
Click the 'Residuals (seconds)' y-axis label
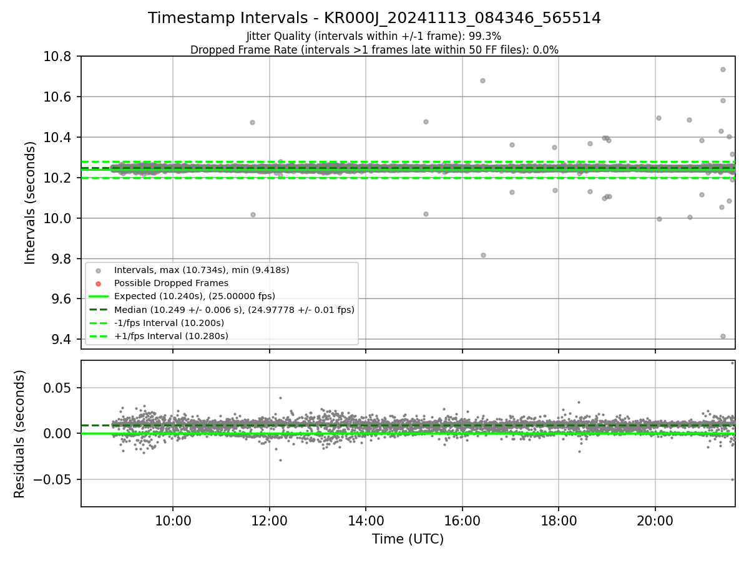[x=20, y=434]
